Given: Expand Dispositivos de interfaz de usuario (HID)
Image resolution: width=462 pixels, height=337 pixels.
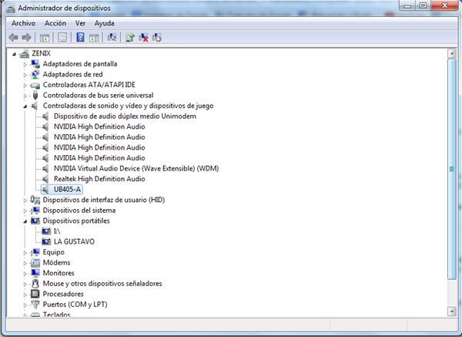Looking at the screenshot, I should (25, 201).
